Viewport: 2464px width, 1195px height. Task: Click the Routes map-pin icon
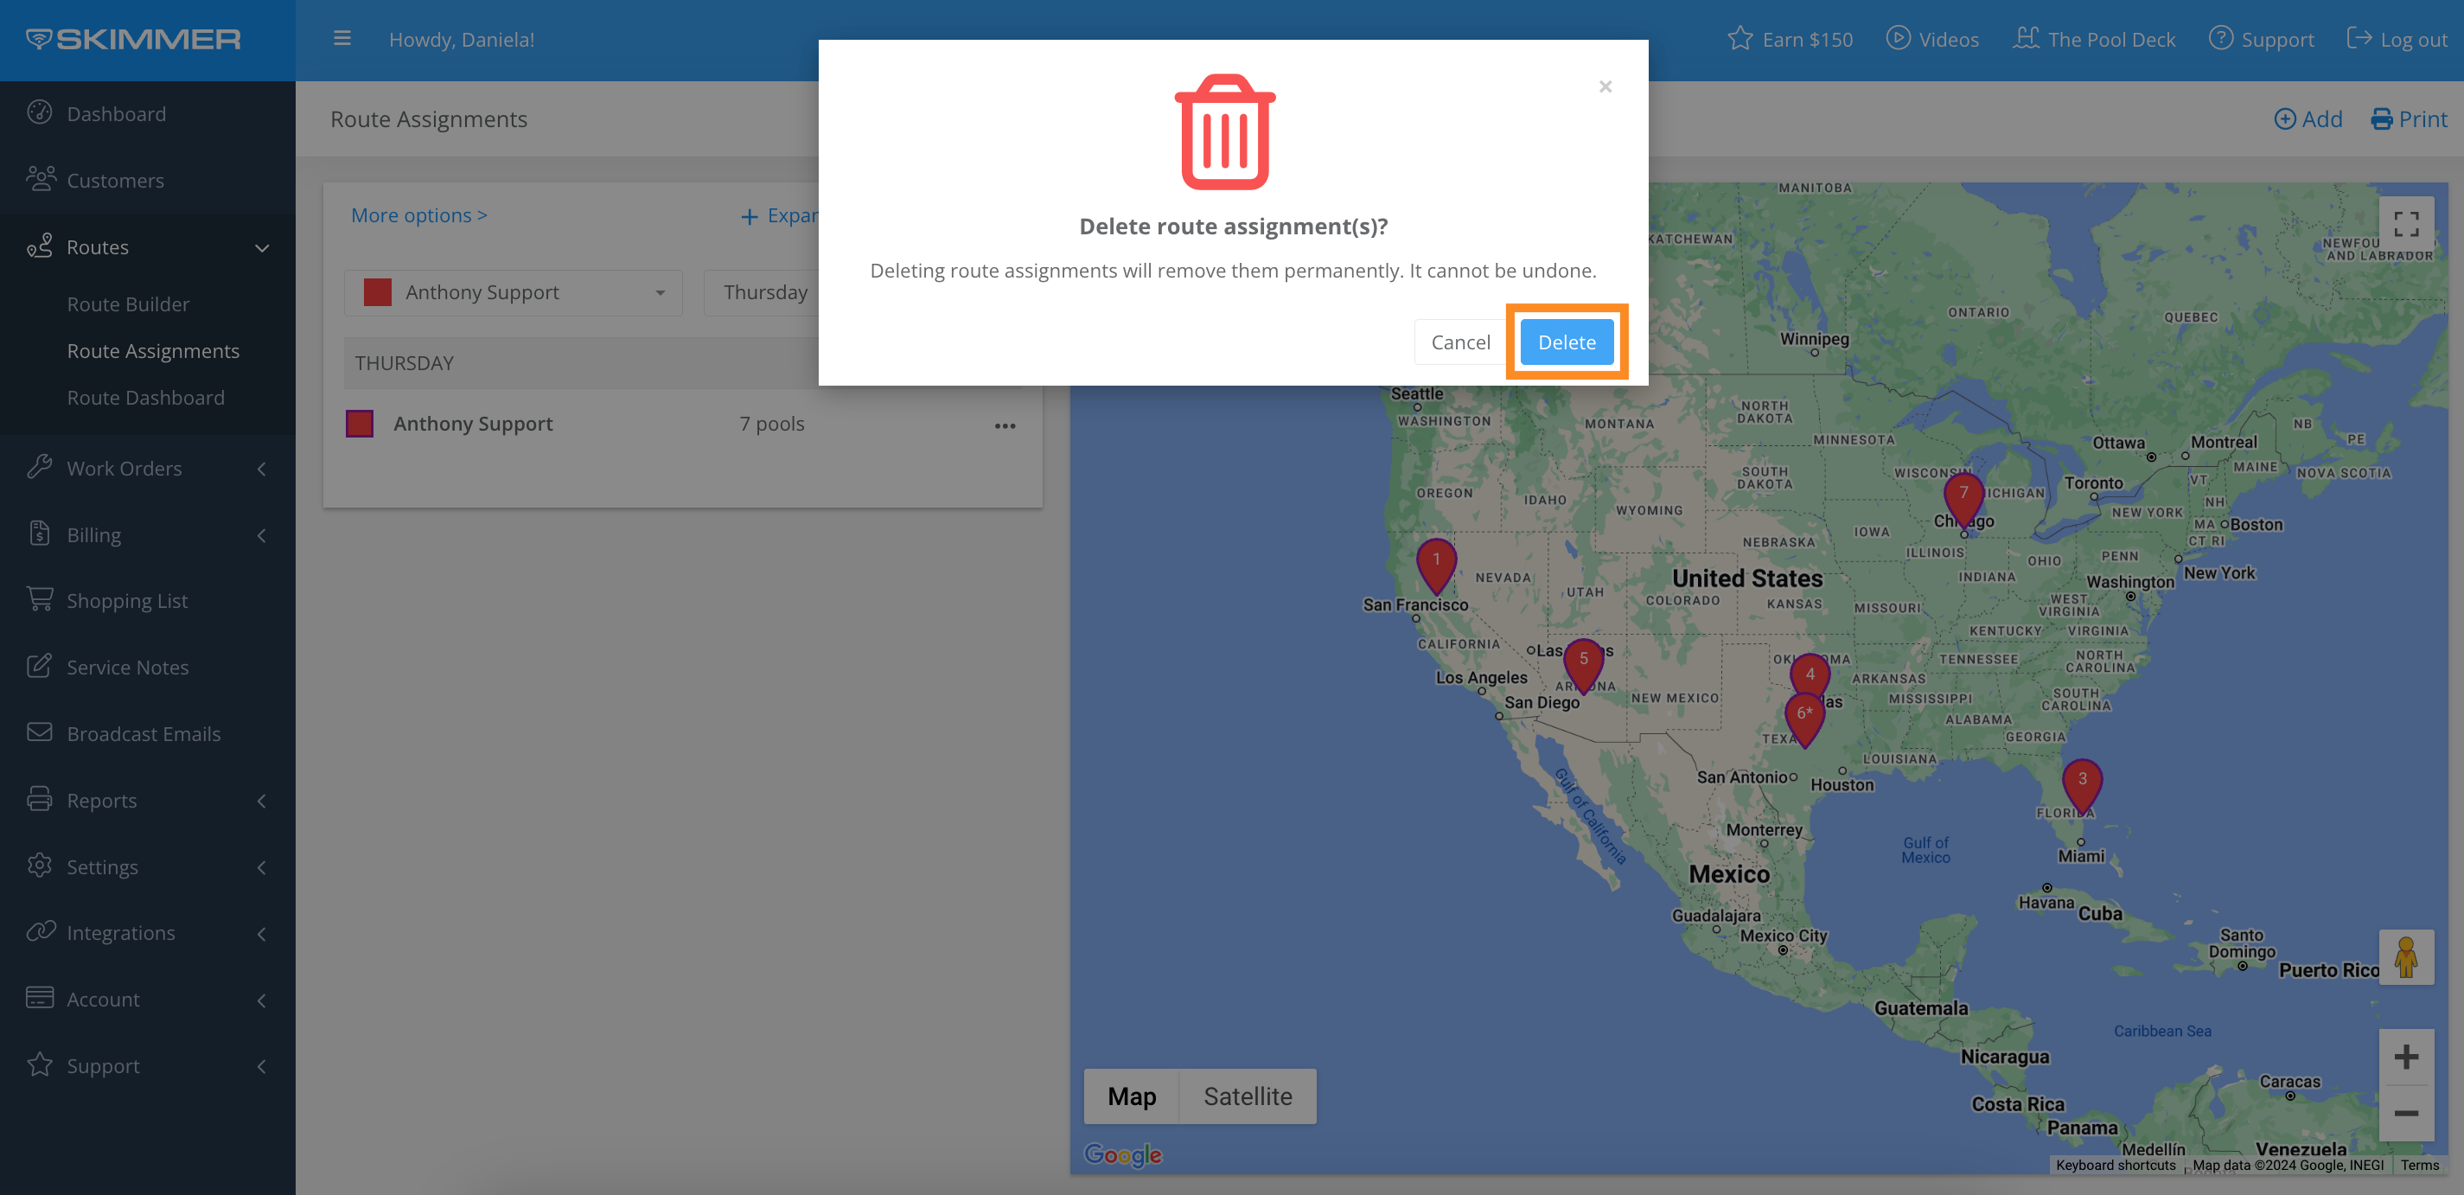pyautogui.click(x=39, y=246)
